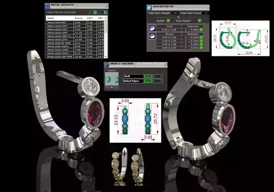The width and height of the screenshot is (274, 192).
Task: Click the green arrow beside 0.88tw oval diamond
Action: 201,30
